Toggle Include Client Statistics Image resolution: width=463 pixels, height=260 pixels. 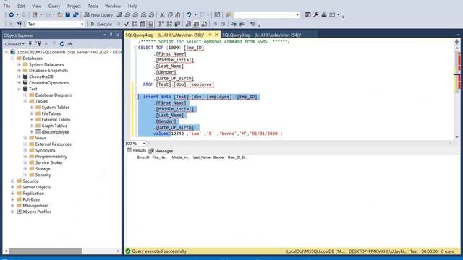177,24
